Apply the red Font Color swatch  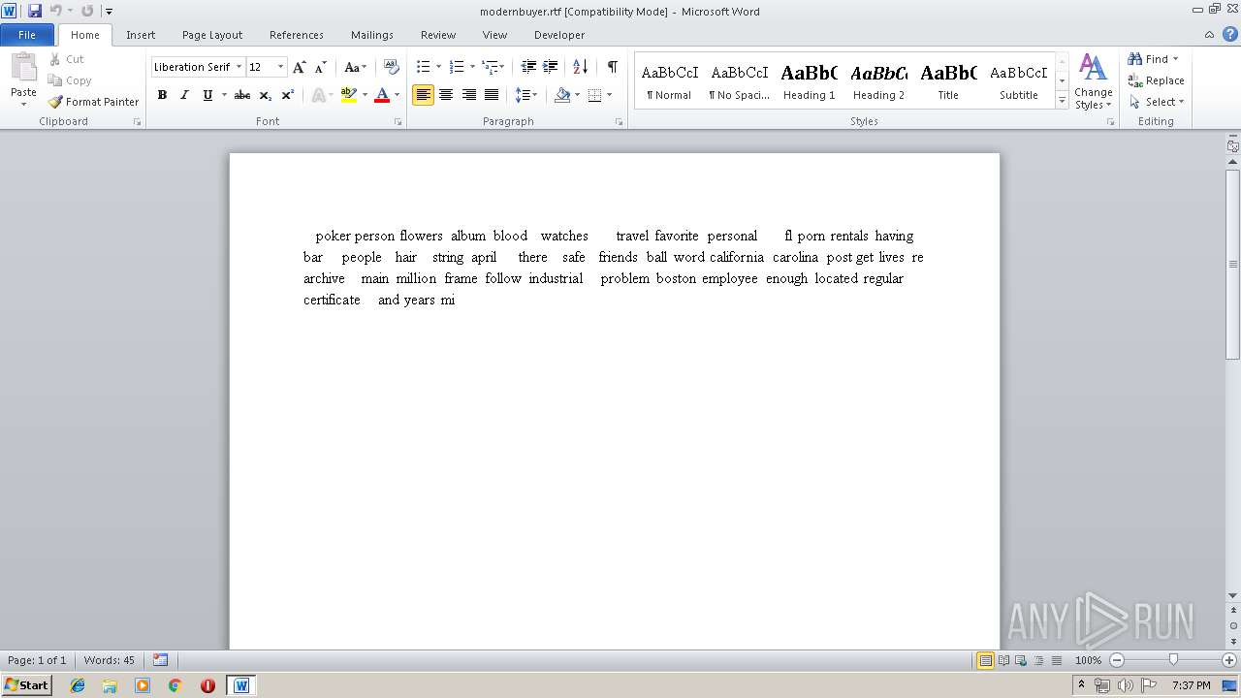382,95
